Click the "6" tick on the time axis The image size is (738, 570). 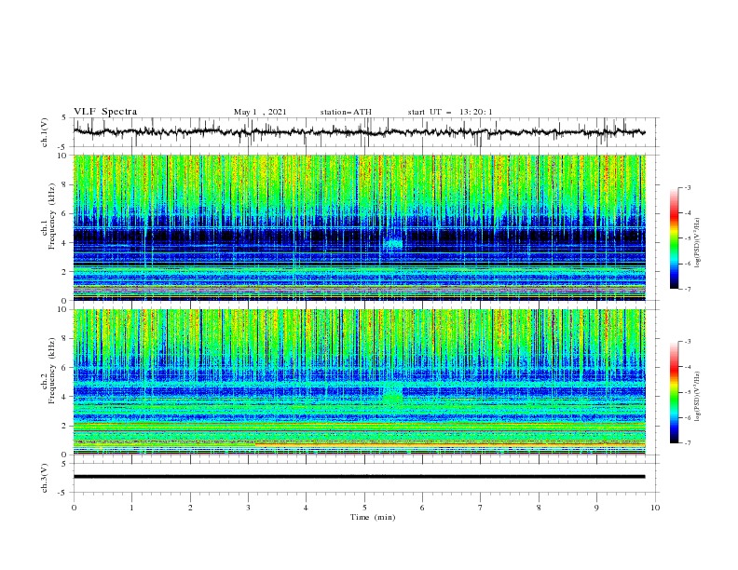tap(422, 508)
